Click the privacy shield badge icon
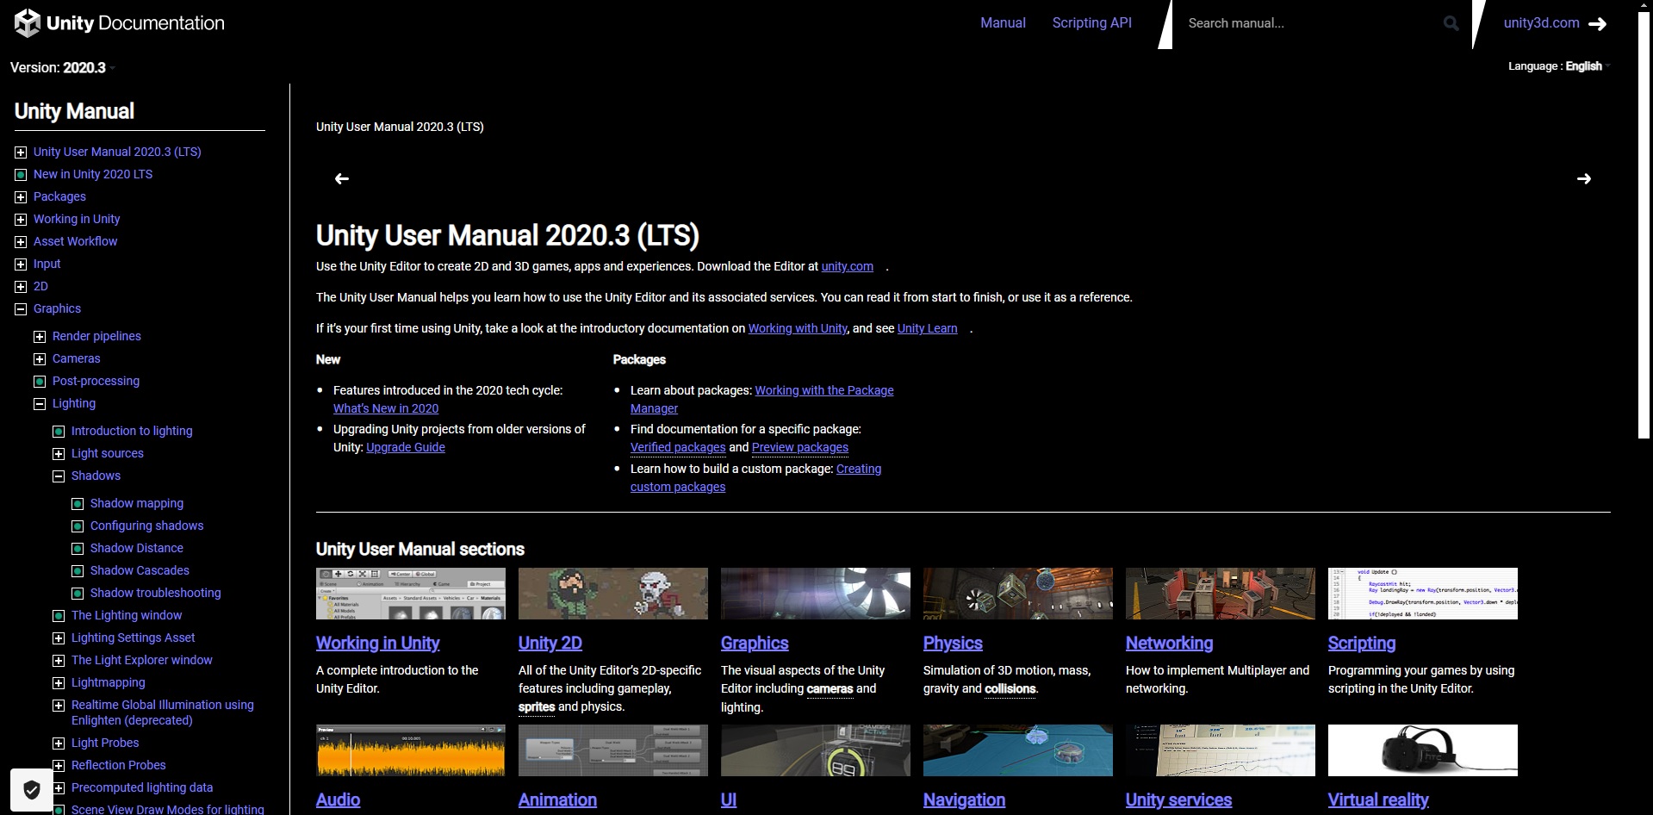This screenshot has height=815, width=1653. (x=32, y=789)
